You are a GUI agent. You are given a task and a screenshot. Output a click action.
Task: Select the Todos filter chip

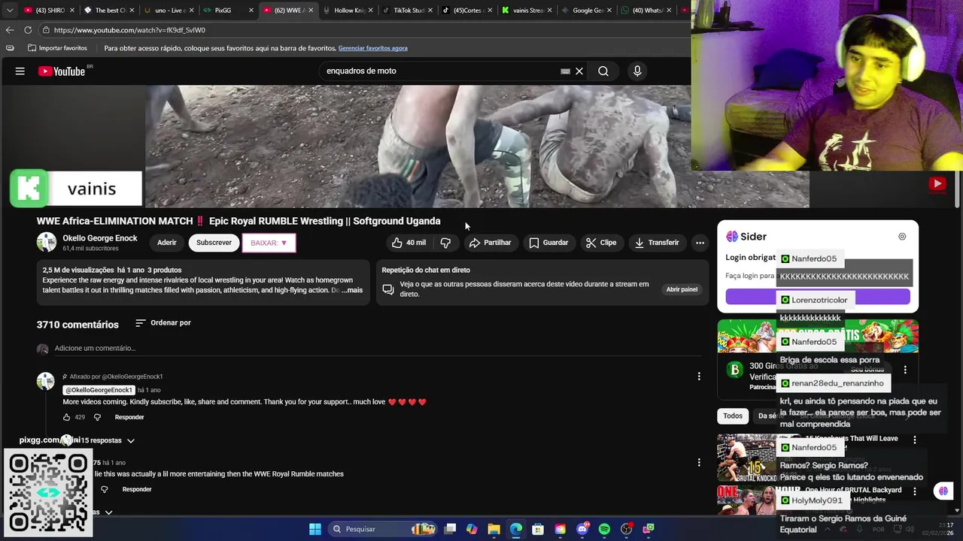tap(733, 416)
